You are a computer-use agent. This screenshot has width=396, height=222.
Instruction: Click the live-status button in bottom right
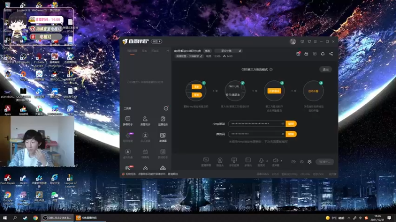[325, 162]
